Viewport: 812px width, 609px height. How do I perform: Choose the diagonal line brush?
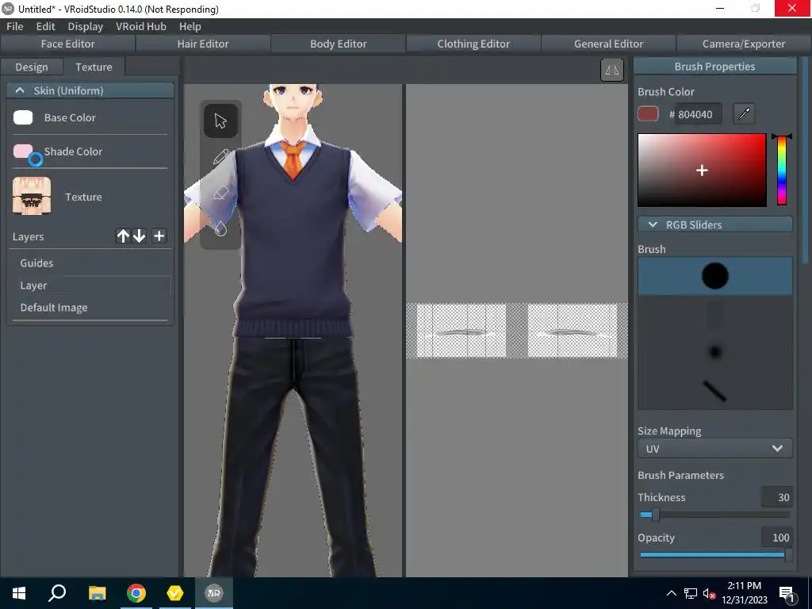tap(714, 390)
